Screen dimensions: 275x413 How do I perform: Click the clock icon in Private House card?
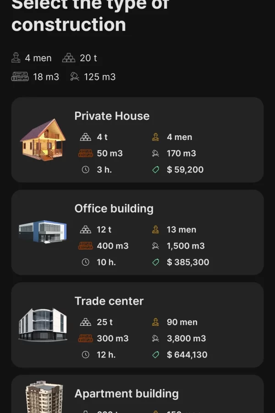pos(85,169)
